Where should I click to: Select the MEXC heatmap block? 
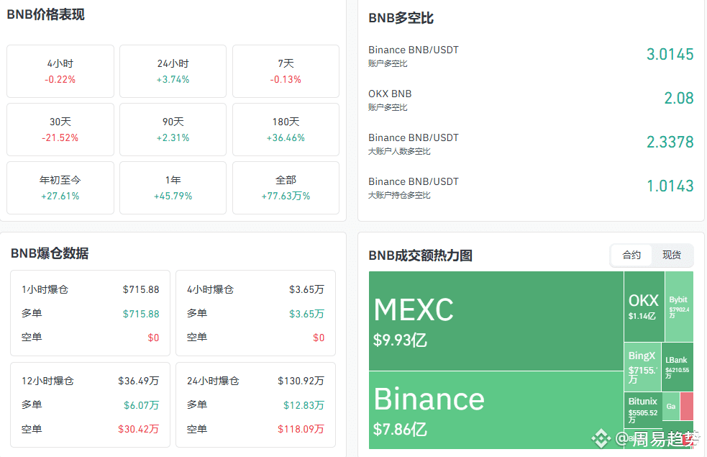[496, 320]
